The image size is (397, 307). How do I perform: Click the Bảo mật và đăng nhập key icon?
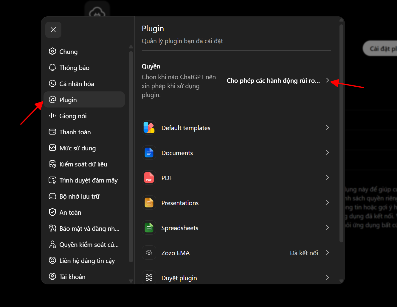pos(52,228)
